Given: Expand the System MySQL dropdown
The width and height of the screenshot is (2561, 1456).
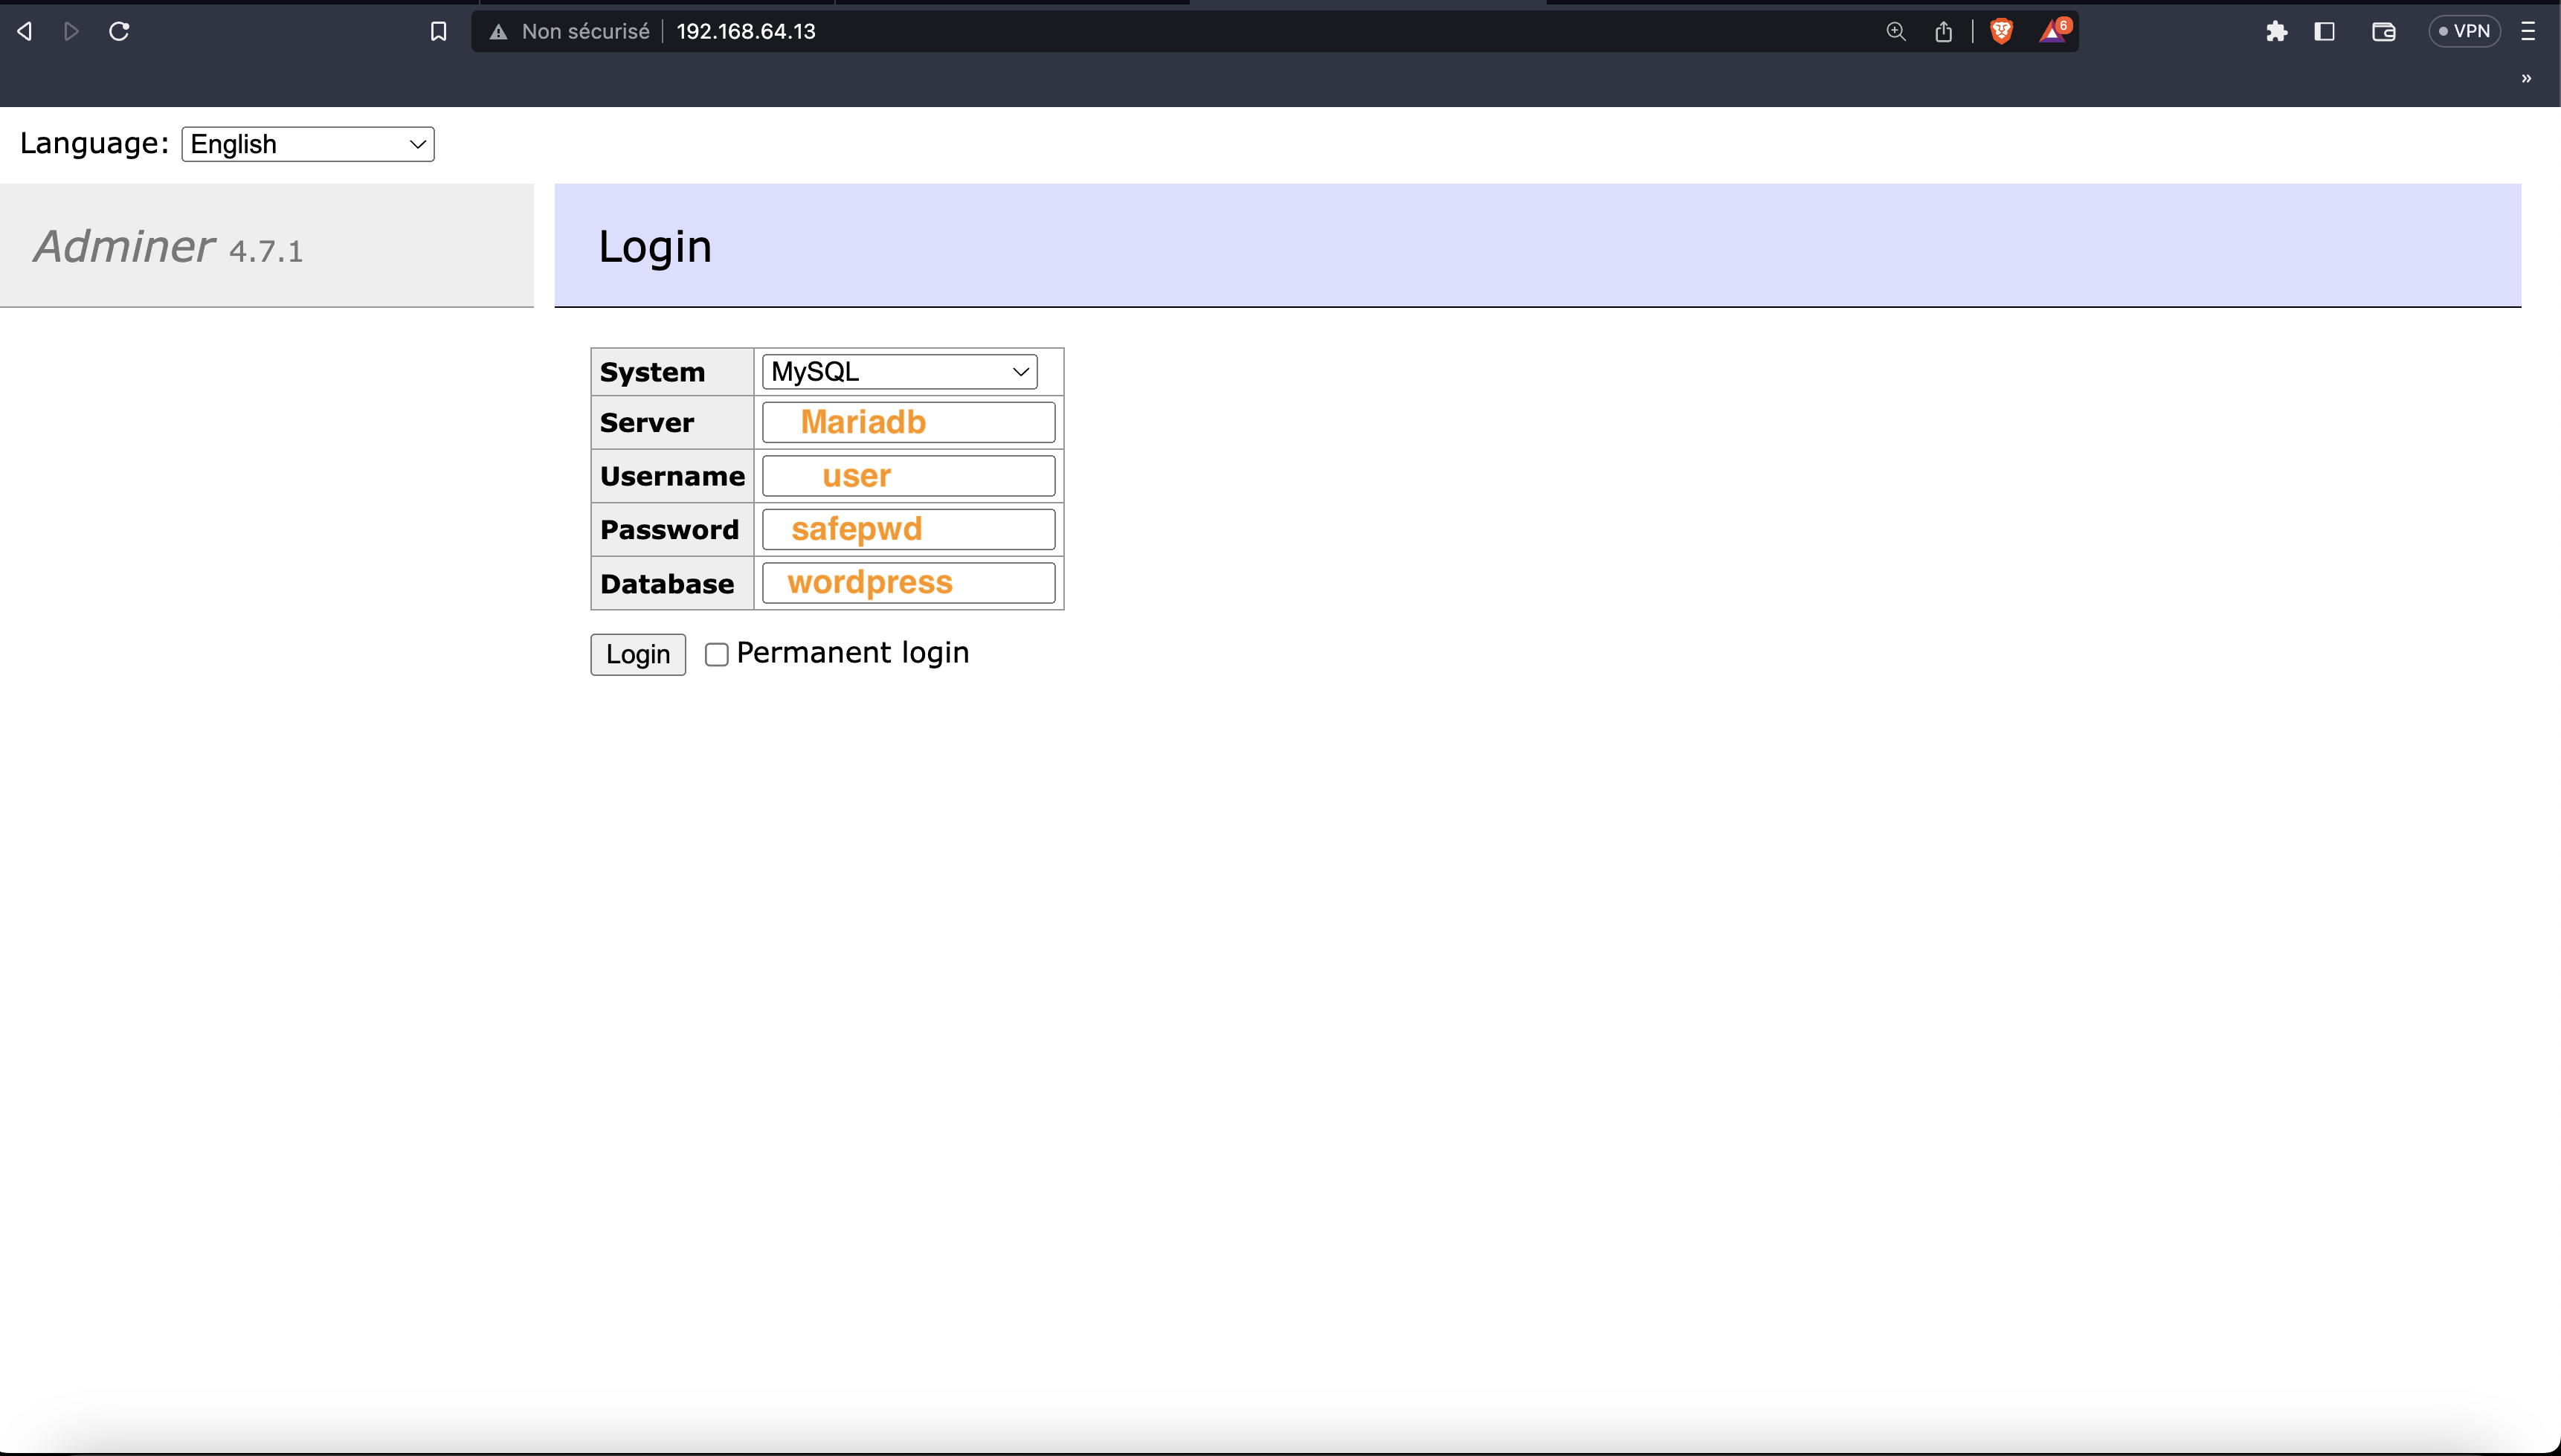Looking at the screenshot, I should point(899,371).
